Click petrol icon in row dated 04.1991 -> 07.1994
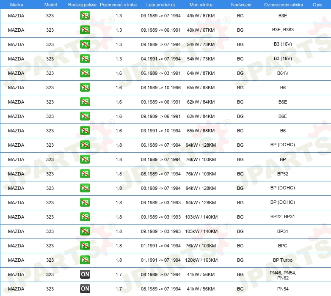 tap(85, 59)
